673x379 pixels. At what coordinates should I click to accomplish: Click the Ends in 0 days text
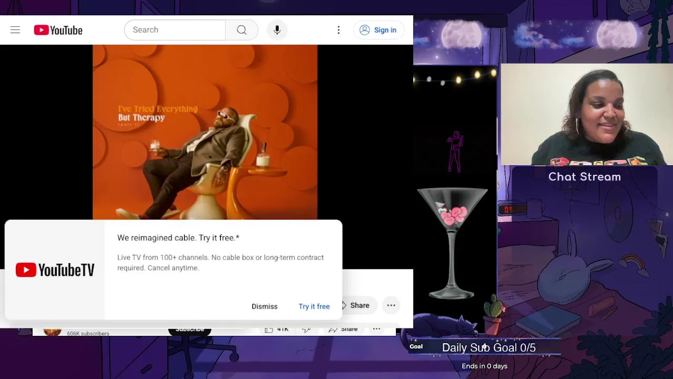(x=485, y=366)
